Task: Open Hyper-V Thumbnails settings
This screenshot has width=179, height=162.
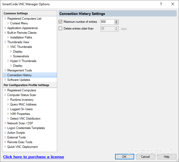Action: click(23, 61)
